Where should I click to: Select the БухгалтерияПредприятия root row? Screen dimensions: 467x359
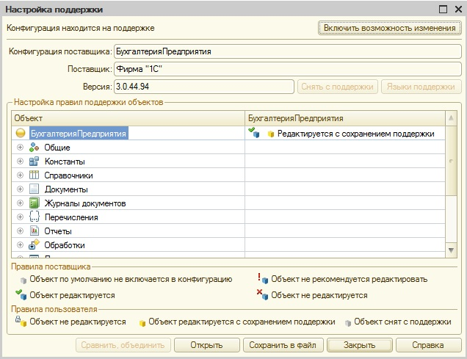pyautogui.click(x=79, y=134)
